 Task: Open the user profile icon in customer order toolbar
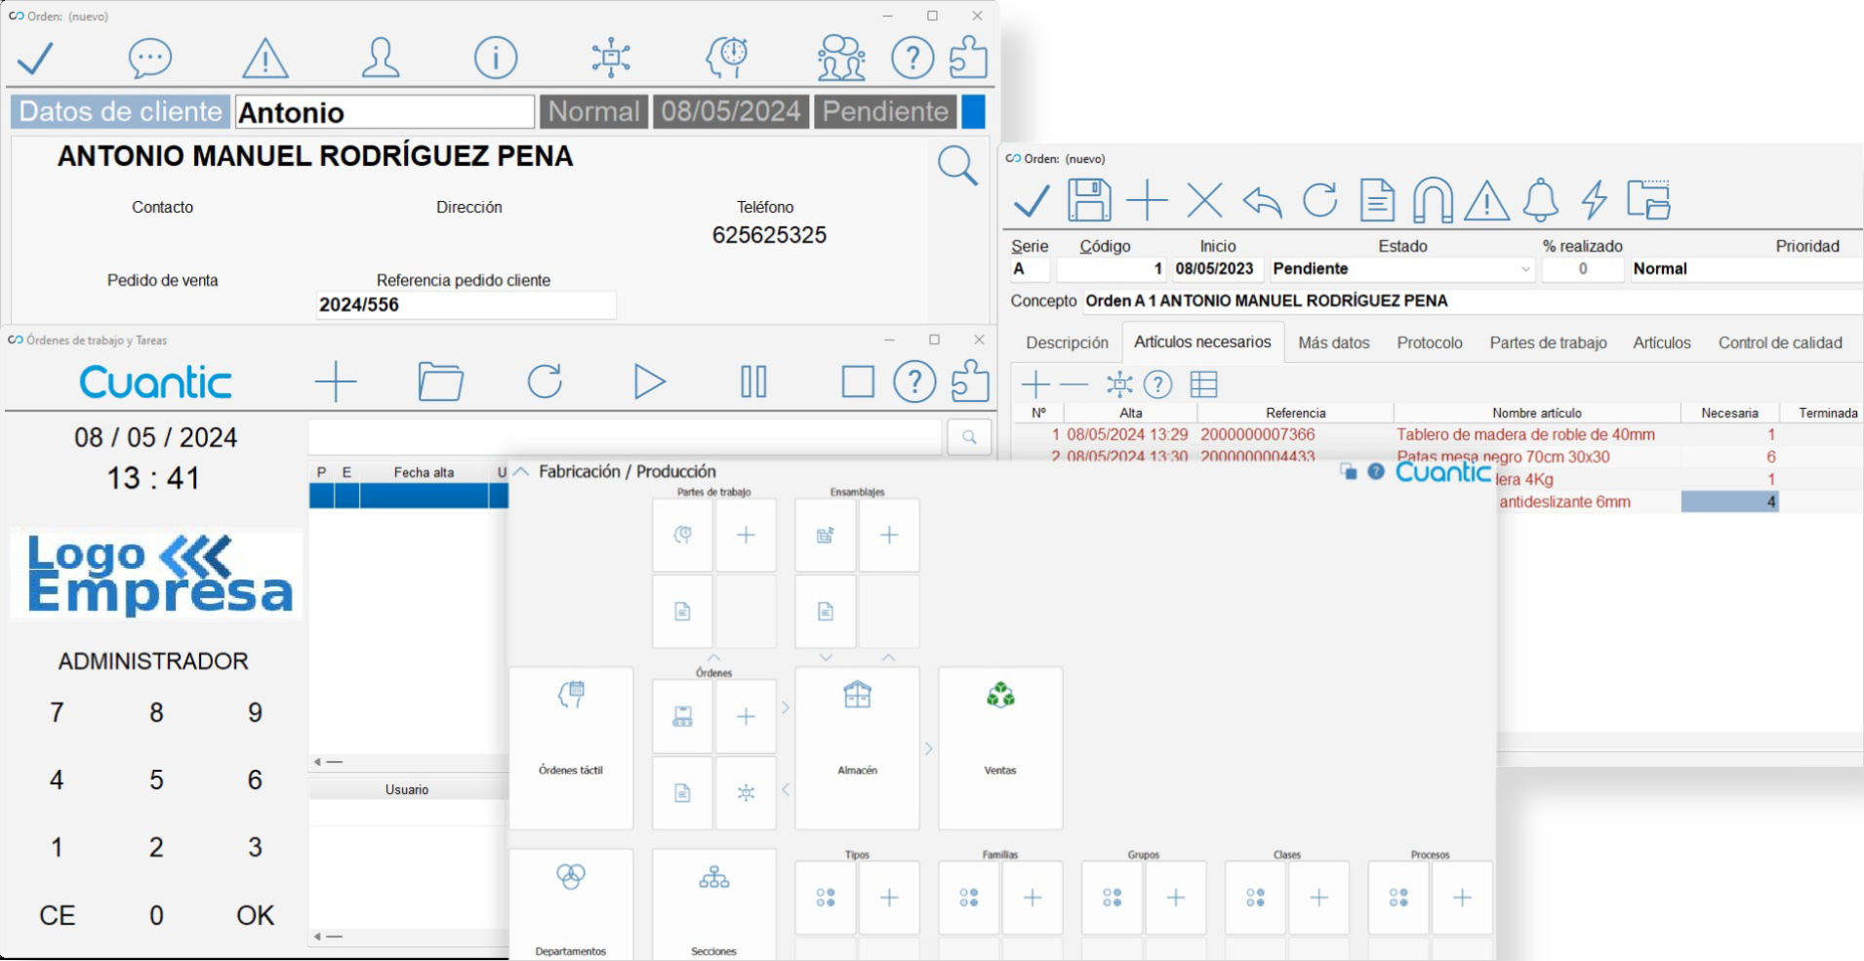pos(380,59)
